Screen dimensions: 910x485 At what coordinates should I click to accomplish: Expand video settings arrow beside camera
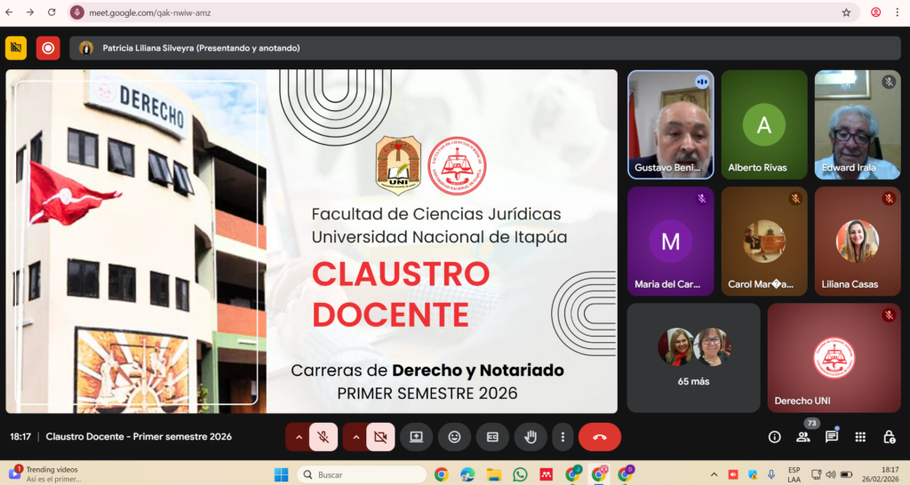[x=355, y=437]
